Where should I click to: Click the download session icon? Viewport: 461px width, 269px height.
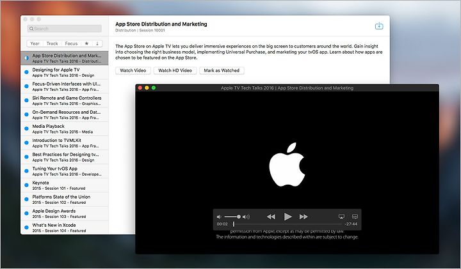[x=379, y=26]
